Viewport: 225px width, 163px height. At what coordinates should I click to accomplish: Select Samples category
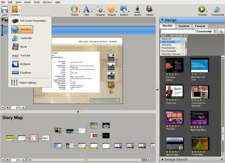(x=173, y=45)
